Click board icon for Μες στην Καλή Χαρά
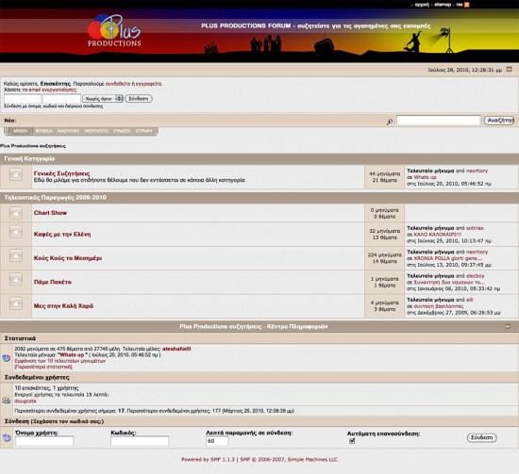Viewport: 519px width, 474px height. (x=15, y=303)
